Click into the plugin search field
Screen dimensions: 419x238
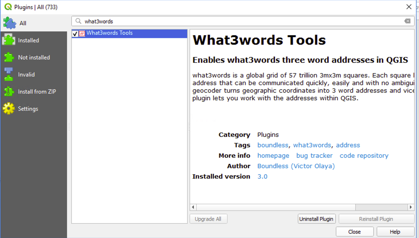[x=243, y=21]
